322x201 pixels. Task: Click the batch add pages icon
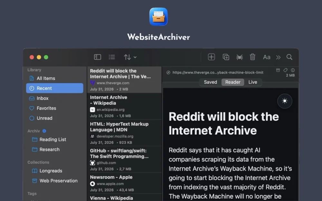[x=226, y=57]
